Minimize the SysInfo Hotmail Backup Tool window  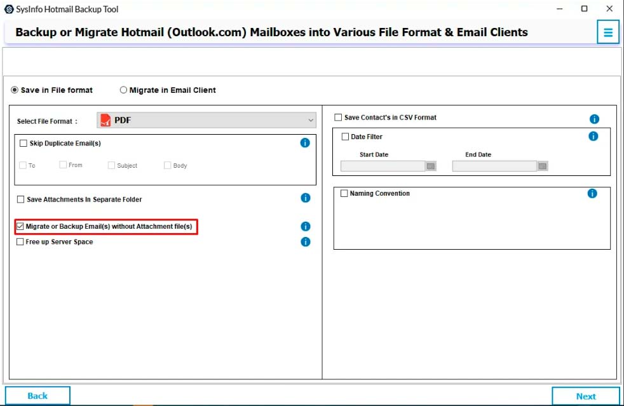click(x=560, y=9)
